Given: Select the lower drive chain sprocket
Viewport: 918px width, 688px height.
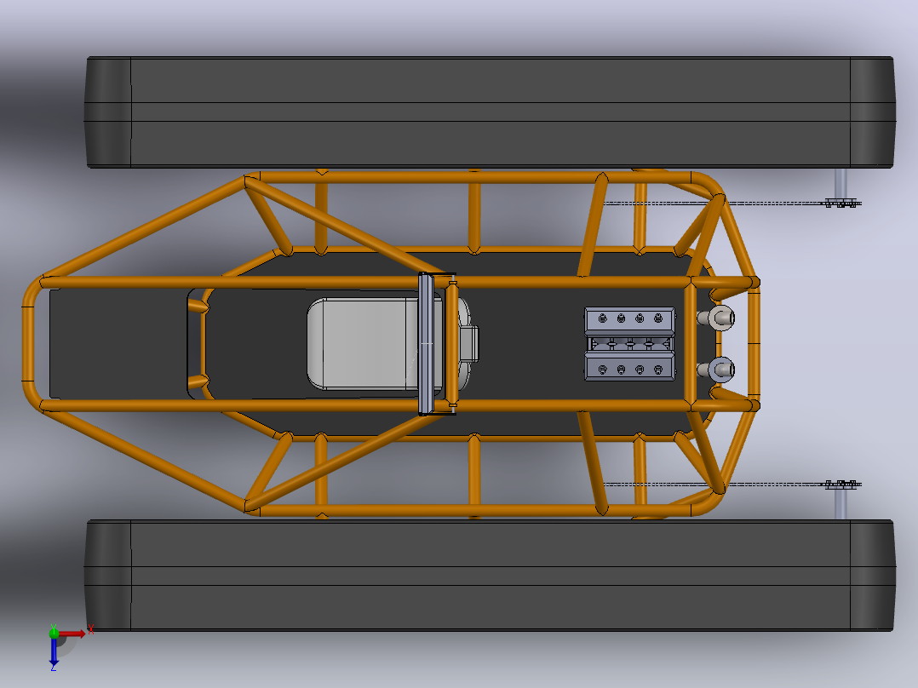Looking at the screenshot, I should [x=843, y=484].
